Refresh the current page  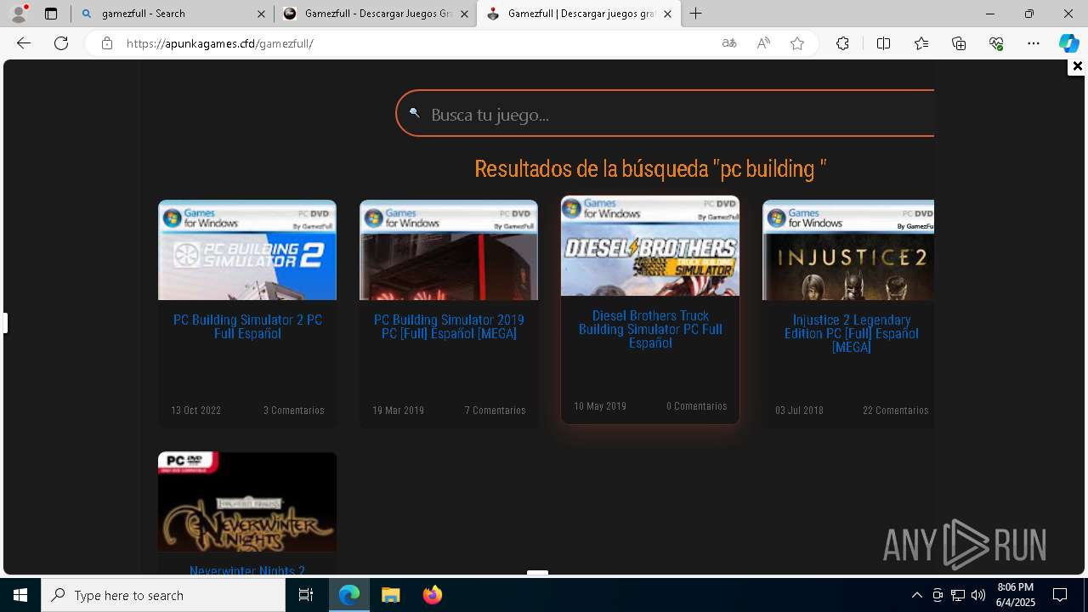[61, 43]
